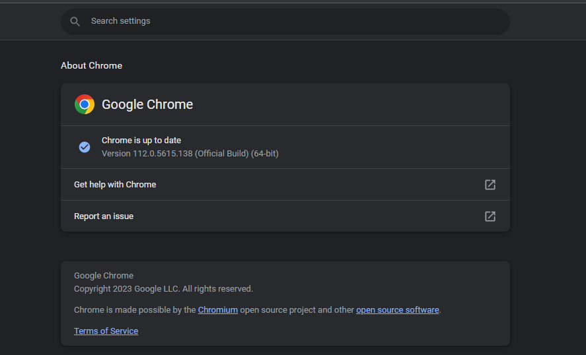586x355 pixels.
Task: Click the blue up-to-date checkmark icon
Action: 85,147
